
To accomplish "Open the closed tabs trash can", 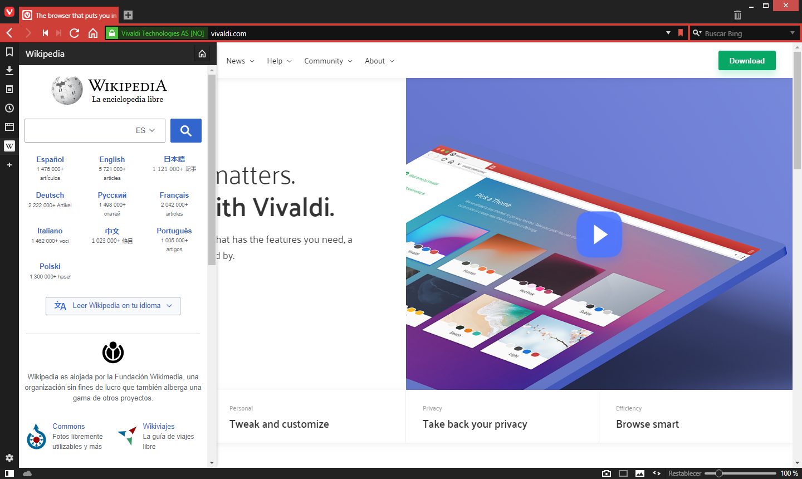I will [x=737, y=15].
